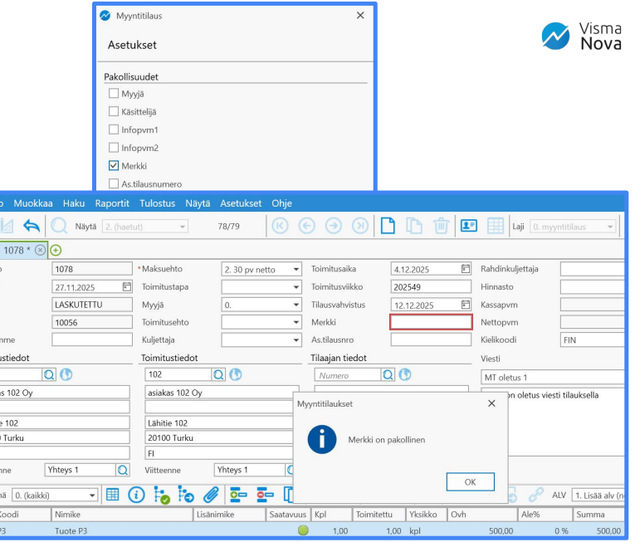Open the Toimitustapa dropdown list
Image resolution: width=635 pixels, height=547 pixels.
(296, 287)
